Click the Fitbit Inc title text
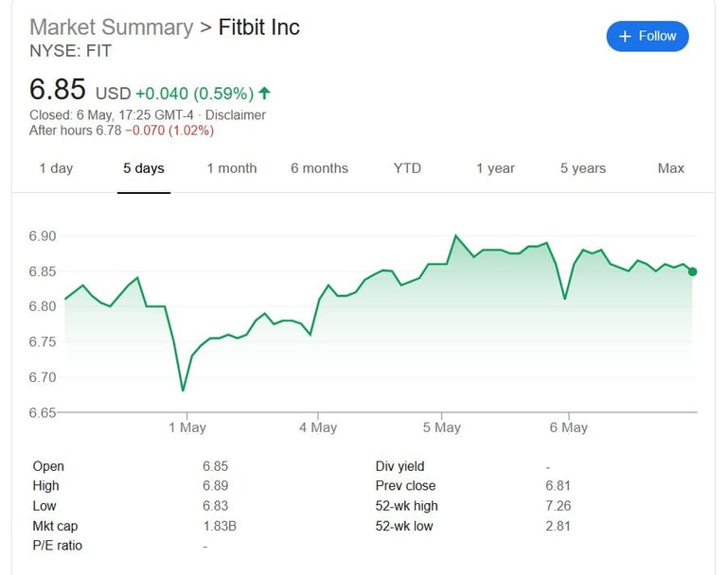Screen dimensions: 727x575 258,26
